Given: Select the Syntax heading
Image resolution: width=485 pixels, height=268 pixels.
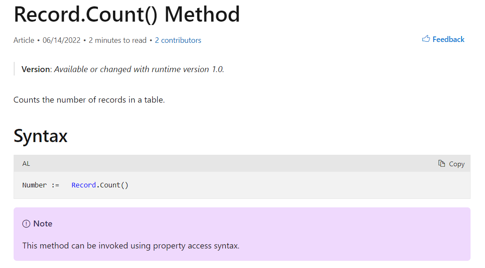Looking at the screenshot, I should [40, 136].
